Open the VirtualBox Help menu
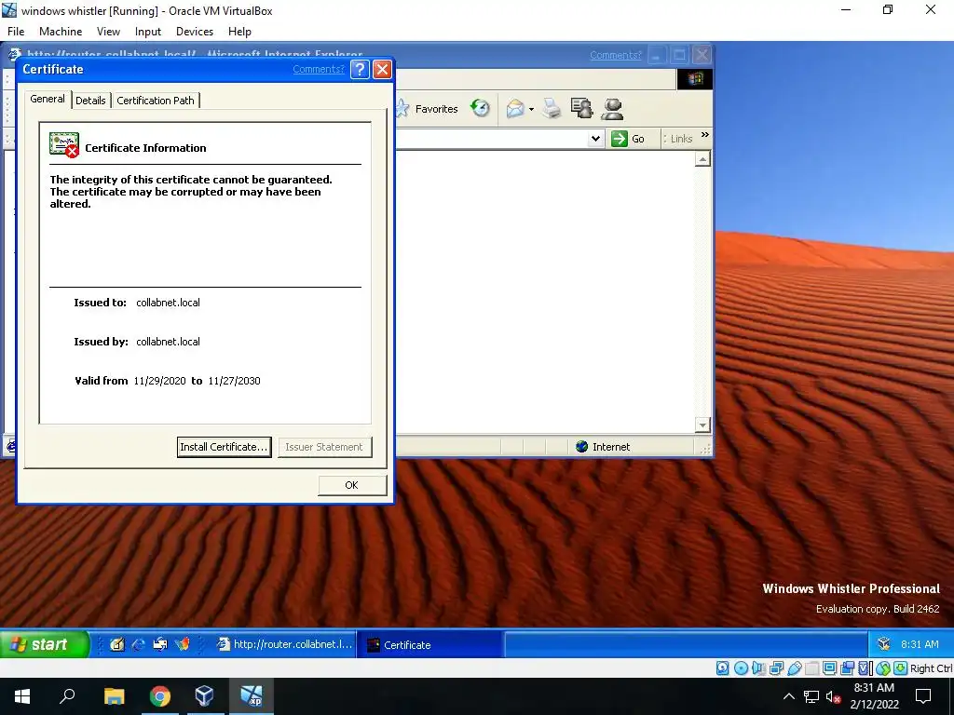 [x=239, y=32]
